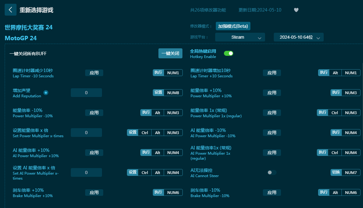Click the 更新日期:2024-05-10 text
The width and height of the screenshot is (363, 208).
coord(260,10)
